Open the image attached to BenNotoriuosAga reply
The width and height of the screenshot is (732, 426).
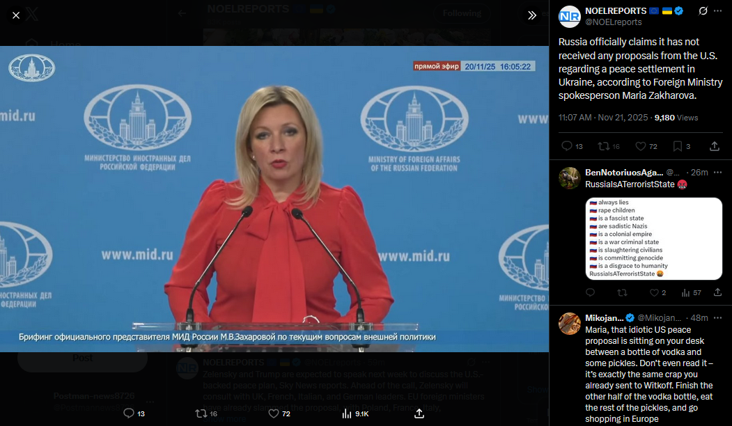click(653, 239)
